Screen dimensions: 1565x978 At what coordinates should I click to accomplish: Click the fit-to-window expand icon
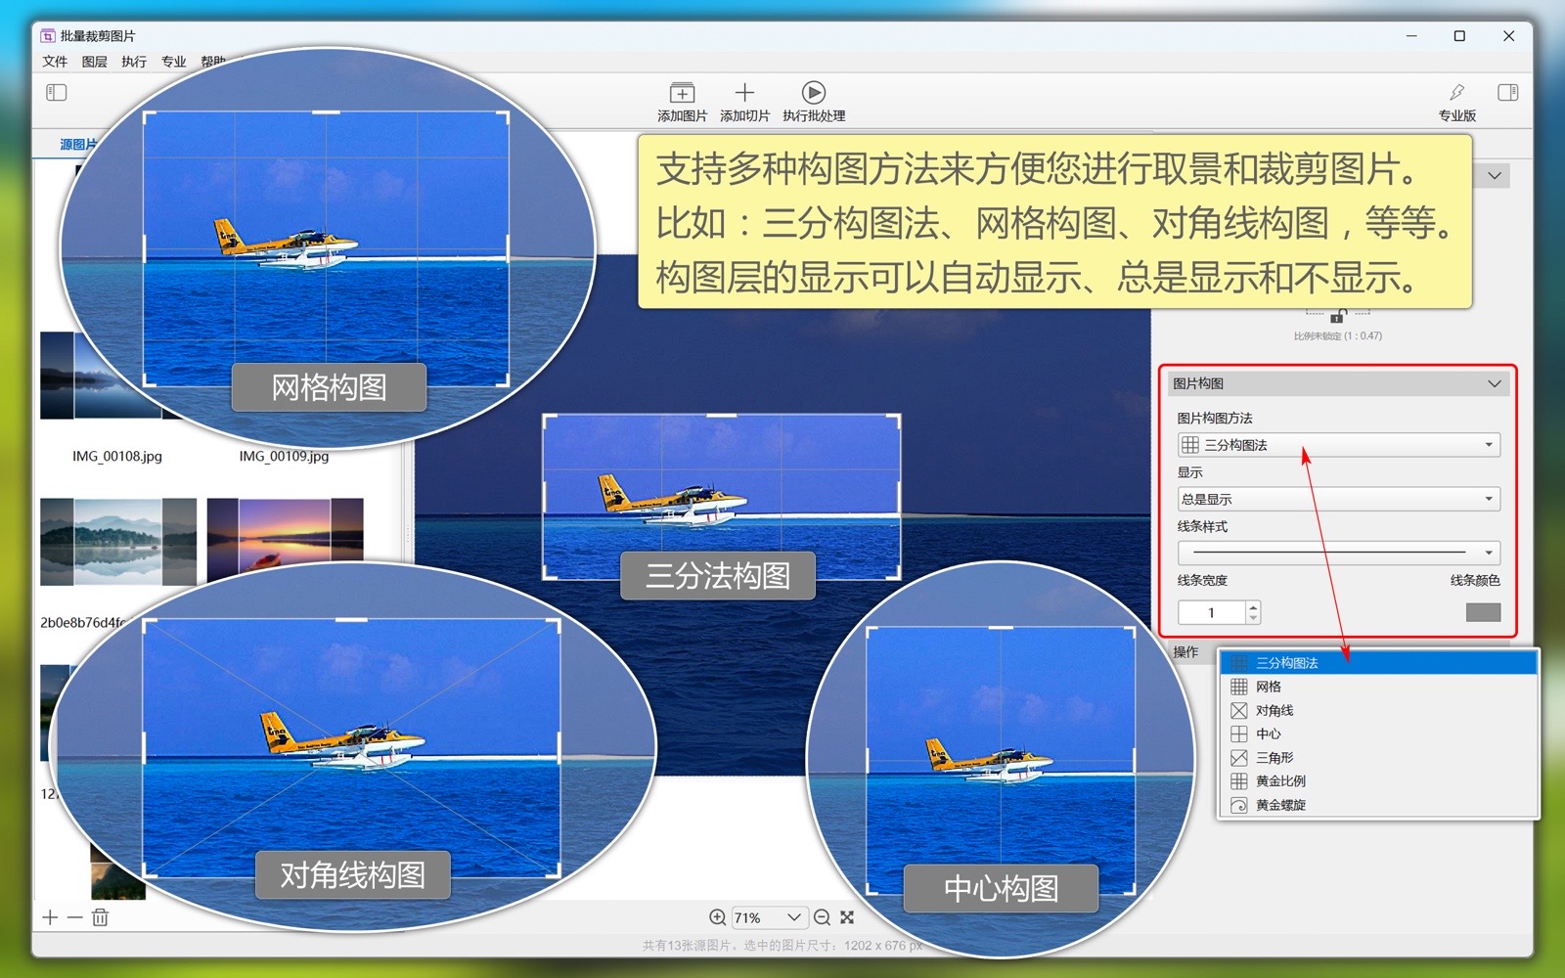click(847, 917)
